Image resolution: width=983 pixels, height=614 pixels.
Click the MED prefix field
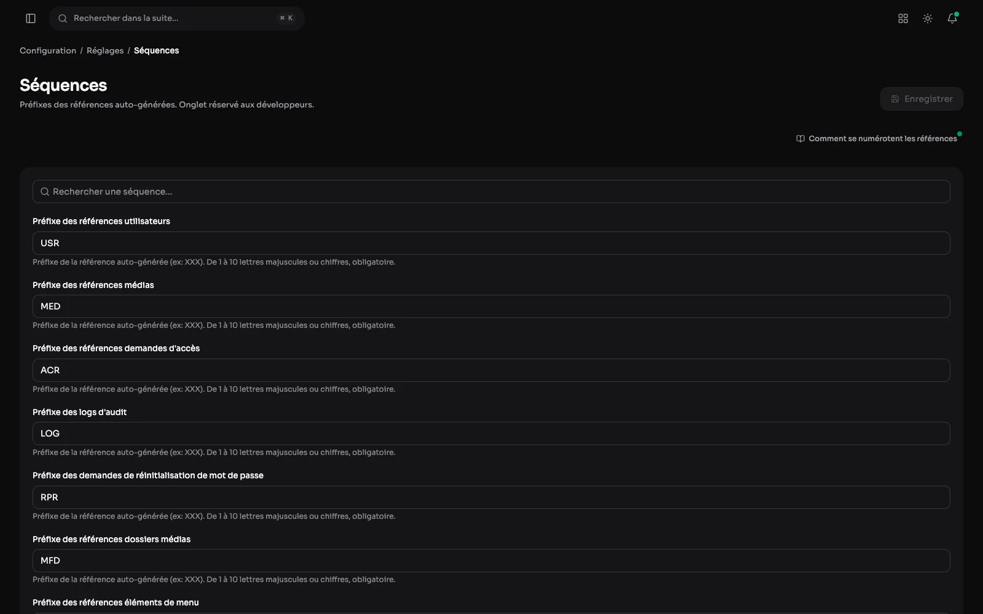tap(491, 306)
